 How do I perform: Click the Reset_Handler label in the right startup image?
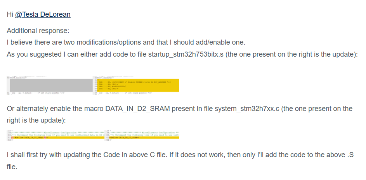coord(104,78)
